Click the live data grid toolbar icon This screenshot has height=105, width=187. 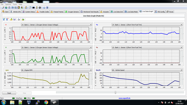[12, 8]
